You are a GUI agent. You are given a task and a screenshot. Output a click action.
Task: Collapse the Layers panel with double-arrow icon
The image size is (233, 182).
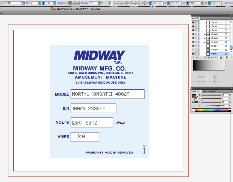tap(232, 15)
